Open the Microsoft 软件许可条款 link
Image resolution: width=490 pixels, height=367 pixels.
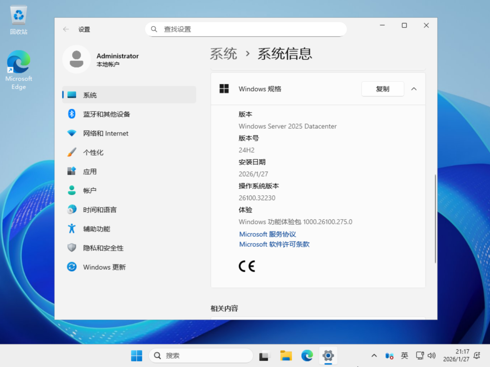pyautogui.click(x=274, y=244)
